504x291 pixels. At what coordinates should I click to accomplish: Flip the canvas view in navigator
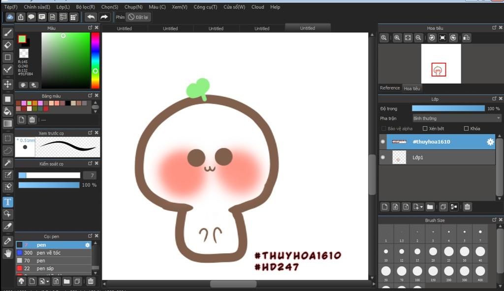coord(467,38)
